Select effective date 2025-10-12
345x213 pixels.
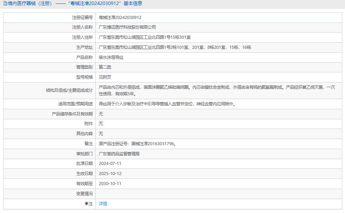click(x=110, y=173)
